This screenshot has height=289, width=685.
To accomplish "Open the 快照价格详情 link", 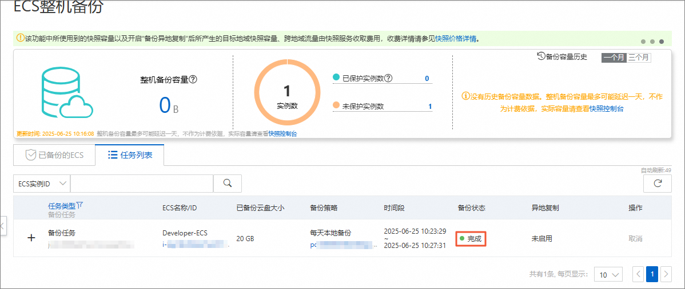I will (x=456, y=39).
